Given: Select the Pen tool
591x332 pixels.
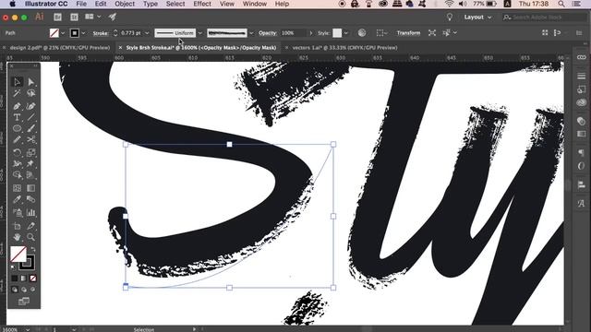Looking at the screenshot, I should coord(17,106).
